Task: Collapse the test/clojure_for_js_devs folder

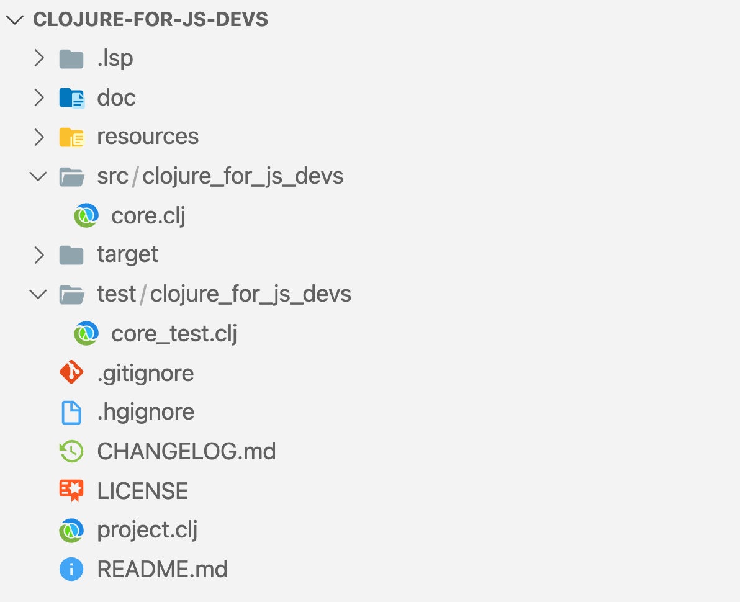Action: (x=38, y=294)
